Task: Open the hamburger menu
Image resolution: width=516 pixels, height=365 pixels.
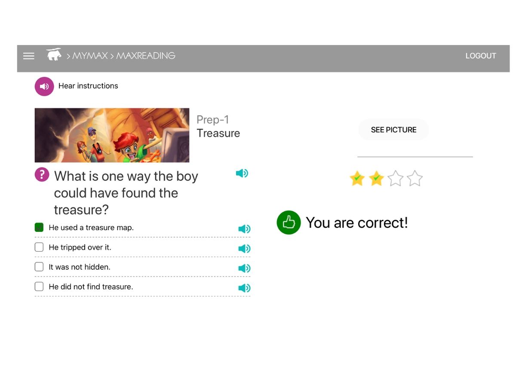Action: (x=29, y=56)
